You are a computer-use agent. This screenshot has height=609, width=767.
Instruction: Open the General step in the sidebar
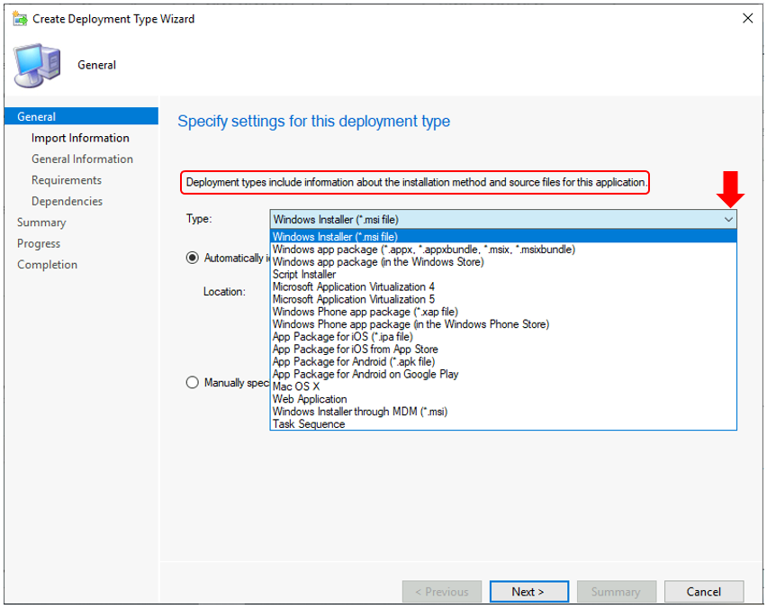pyautogui.click(x=81, y=116)
